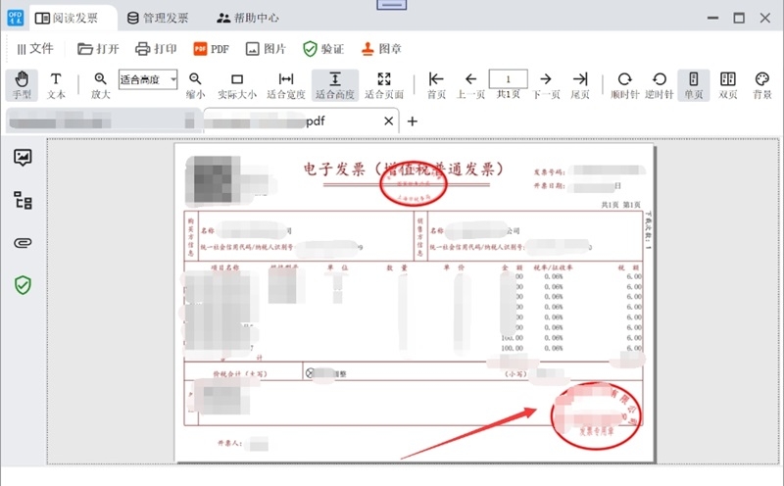Choose 适合页面 fit page
Viewport: 784px width, 486px height.
pos(384,85)
